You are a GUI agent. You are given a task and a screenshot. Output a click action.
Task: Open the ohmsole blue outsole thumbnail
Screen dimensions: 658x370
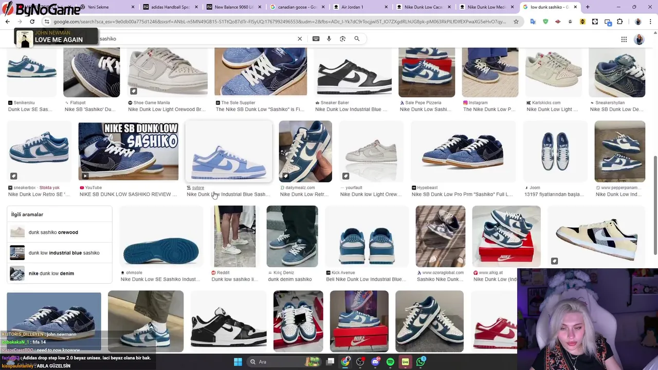click(x=161, y=236)
